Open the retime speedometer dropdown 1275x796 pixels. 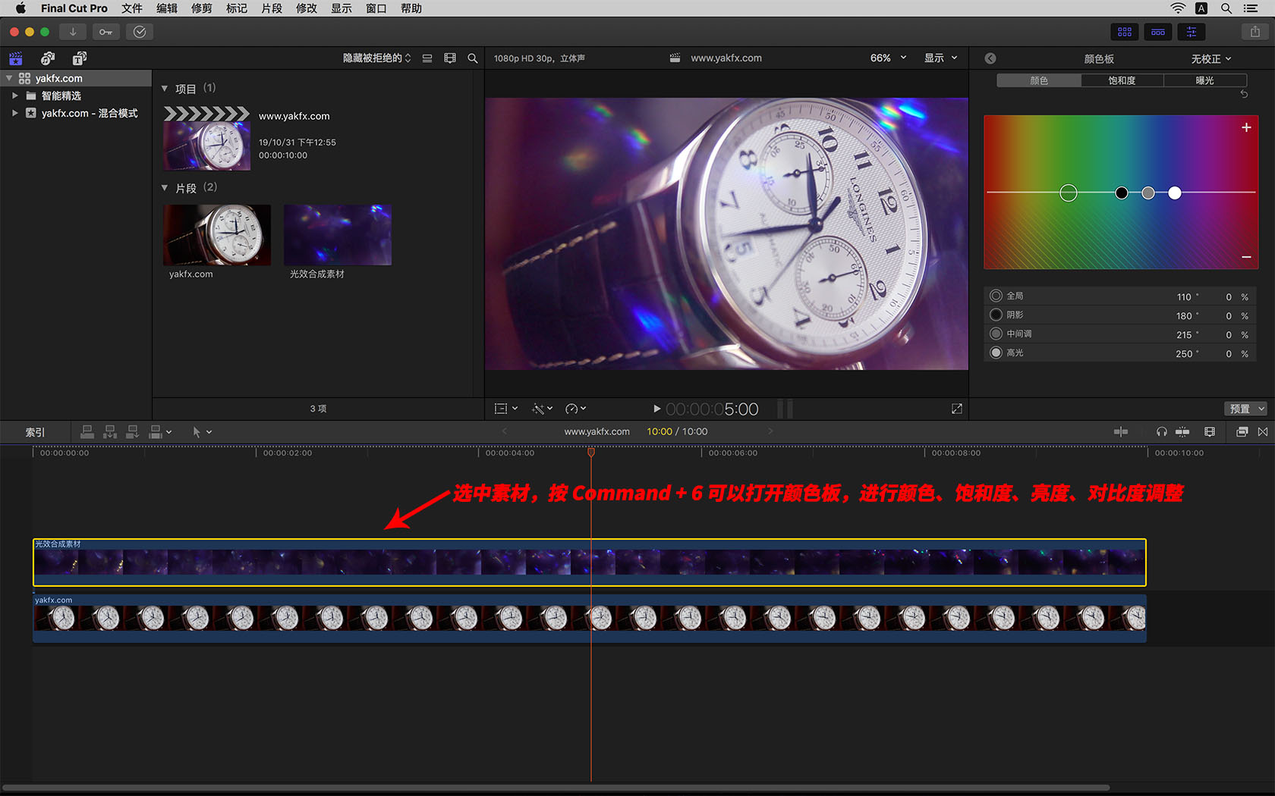[x=575, y=409]
